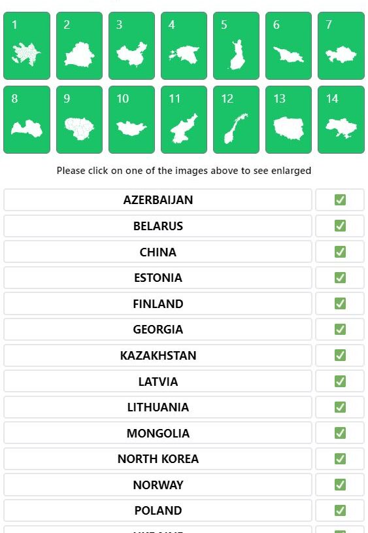Choose the KAZAKHSTAN answer box

[x=158, y=356]
